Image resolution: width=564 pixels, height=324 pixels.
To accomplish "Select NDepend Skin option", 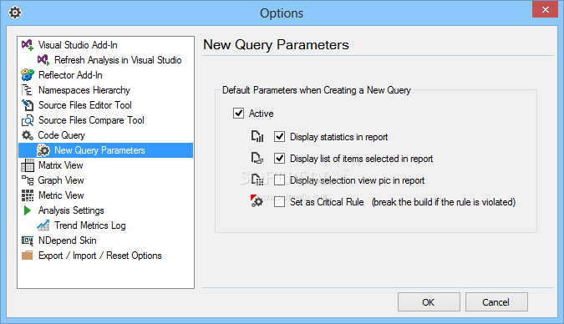I will click(68, 240).
